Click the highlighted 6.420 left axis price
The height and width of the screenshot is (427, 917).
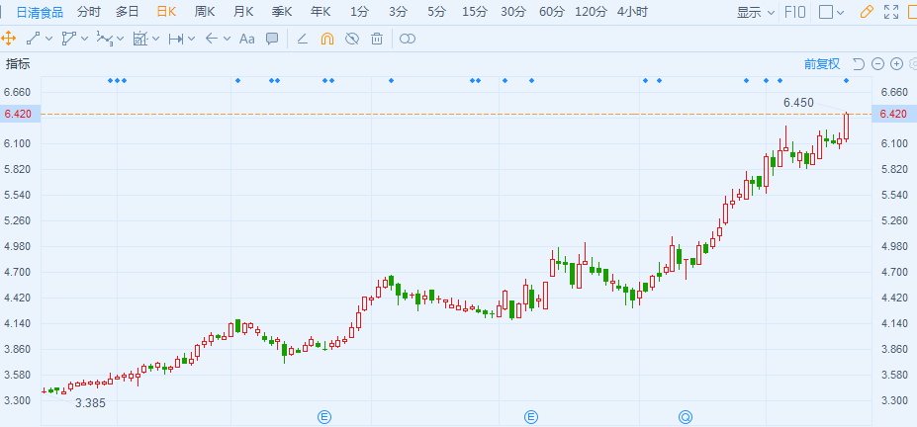point(20,114)
